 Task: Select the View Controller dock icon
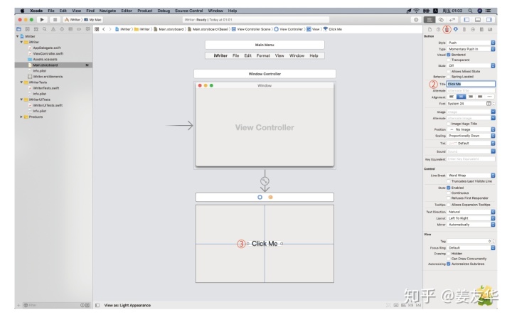[x=260, y=197]
